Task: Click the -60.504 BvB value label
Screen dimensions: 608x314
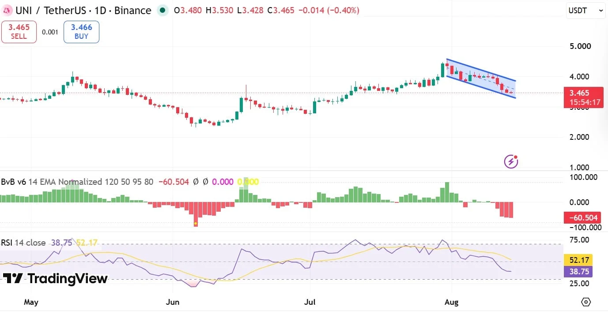Action: [583, 217]
